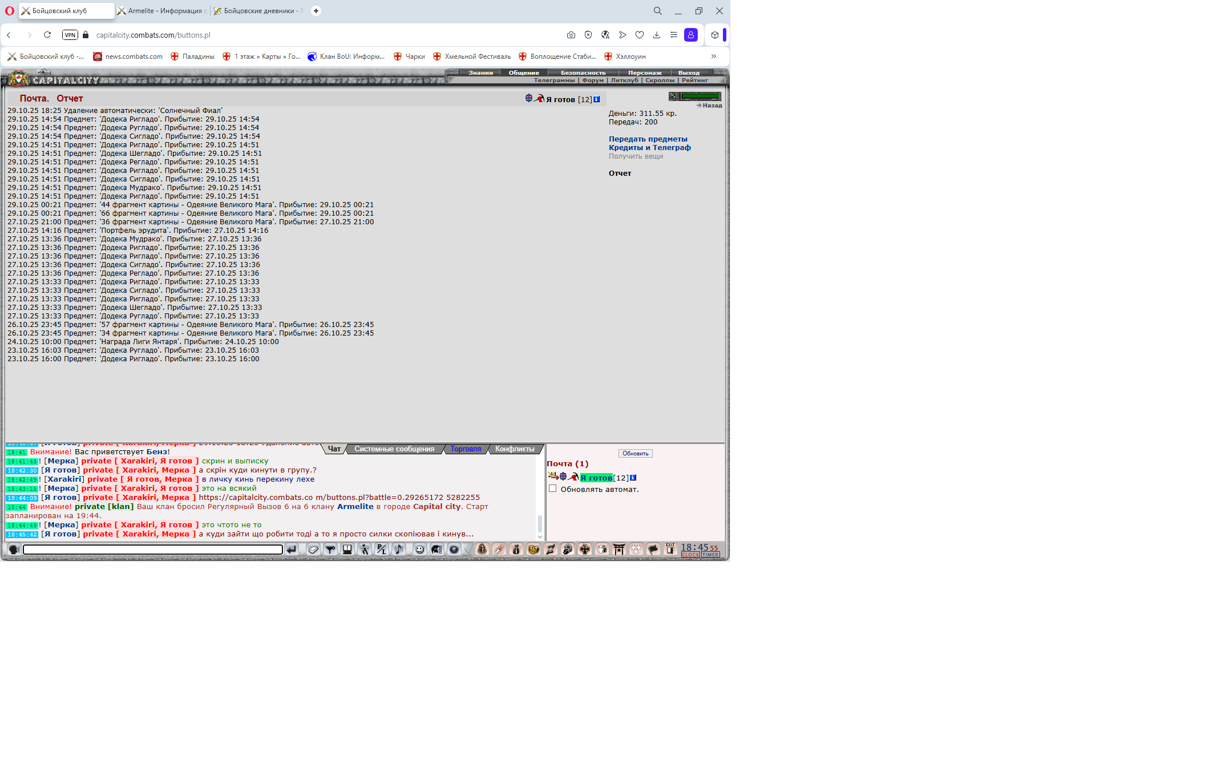Click the Opera camera snapshot icon
1221x767 pixels.
[571, 35]
